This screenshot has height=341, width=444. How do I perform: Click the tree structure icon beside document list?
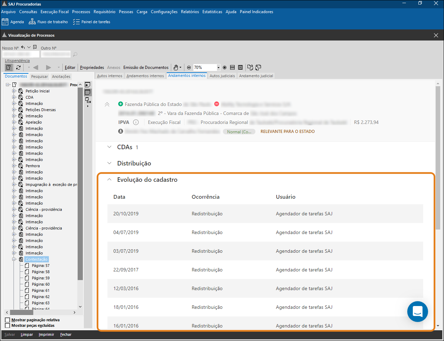coord(88,100)
